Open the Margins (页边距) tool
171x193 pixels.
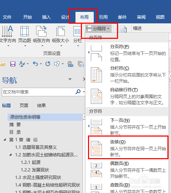point(25,36)
